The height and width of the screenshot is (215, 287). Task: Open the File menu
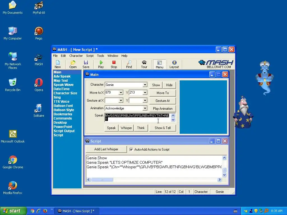(x=55, y=56)
